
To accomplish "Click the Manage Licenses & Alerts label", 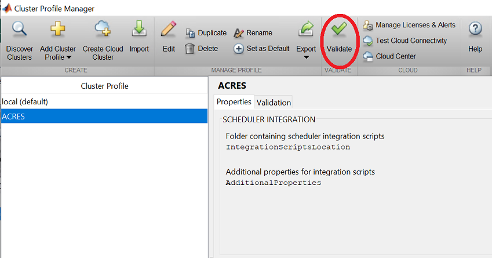I will point(416,25).
